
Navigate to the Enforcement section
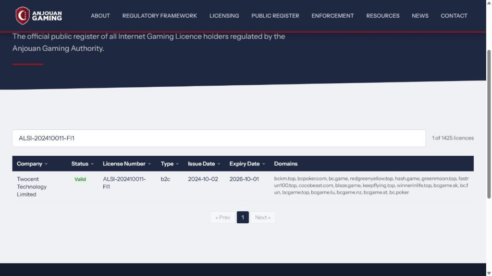click(332, 16)
